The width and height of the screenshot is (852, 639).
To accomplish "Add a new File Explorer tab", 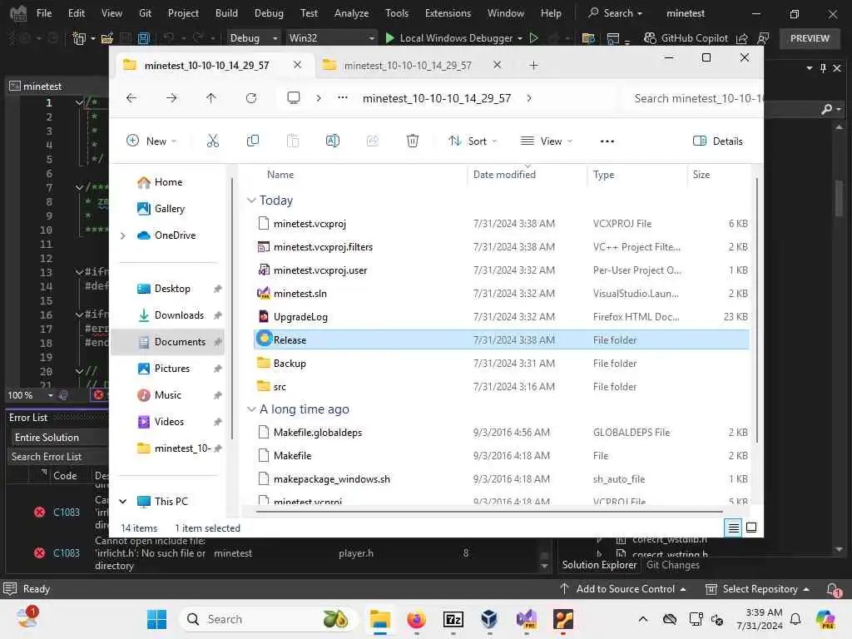I will click(x=533, y=65).
